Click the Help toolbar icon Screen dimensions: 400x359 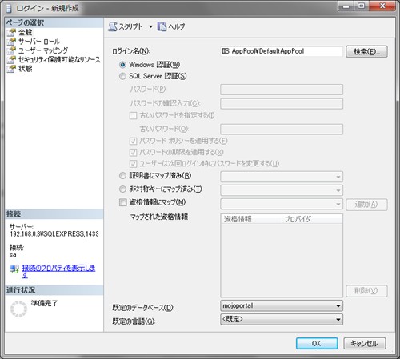coord(162,26)
